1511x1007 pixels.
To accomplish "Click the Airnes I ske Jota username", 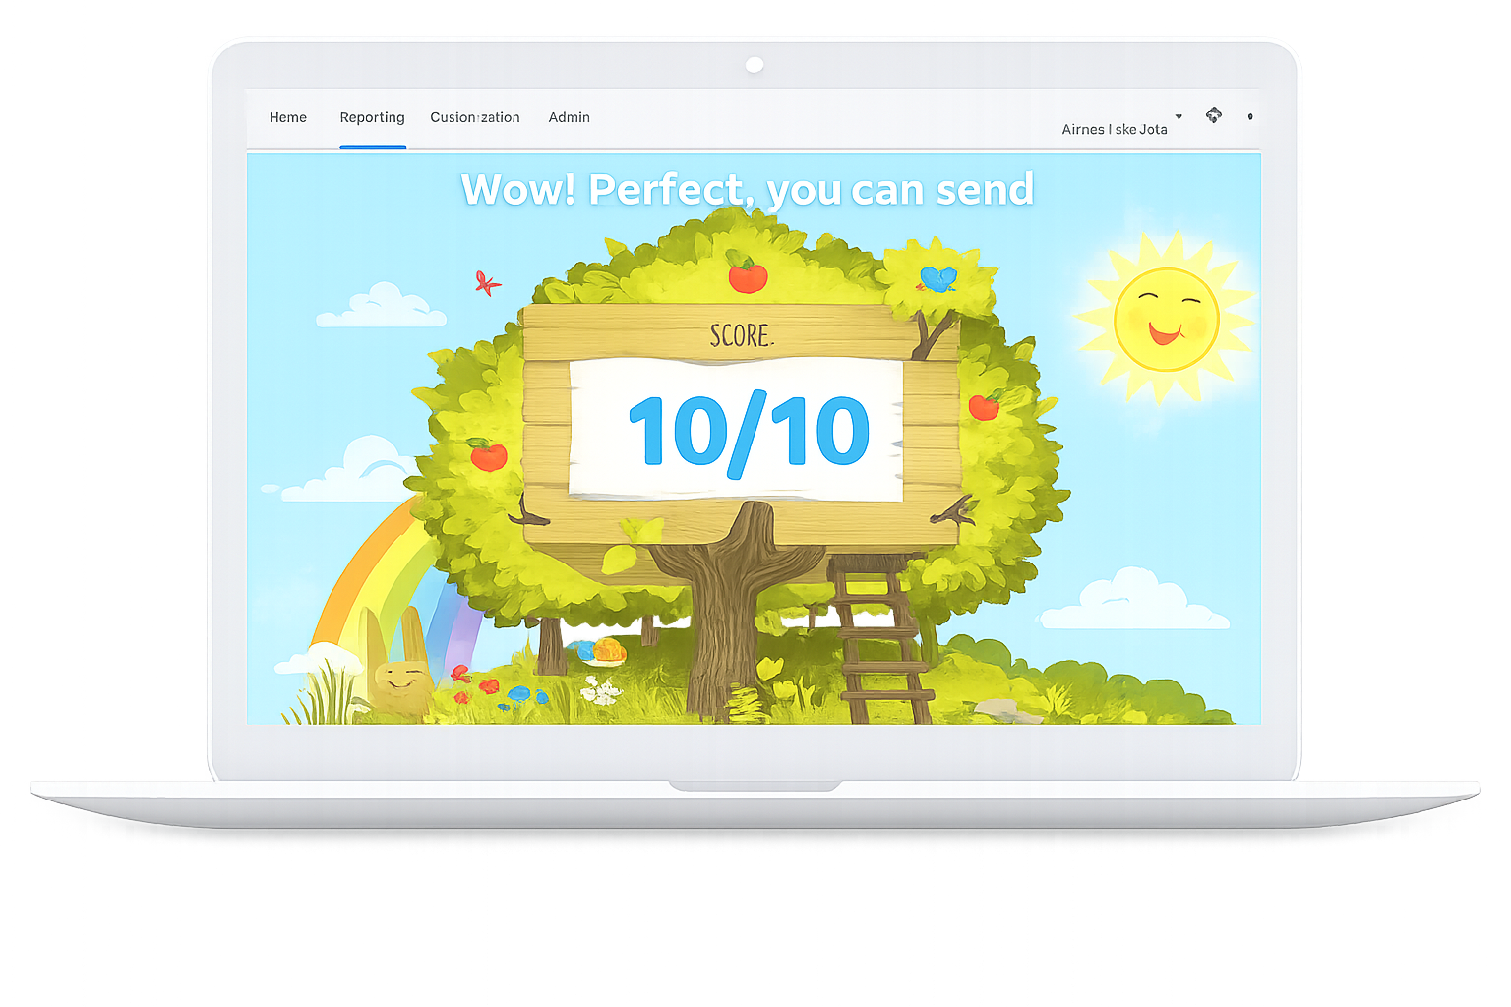I will click(1115, 129).
